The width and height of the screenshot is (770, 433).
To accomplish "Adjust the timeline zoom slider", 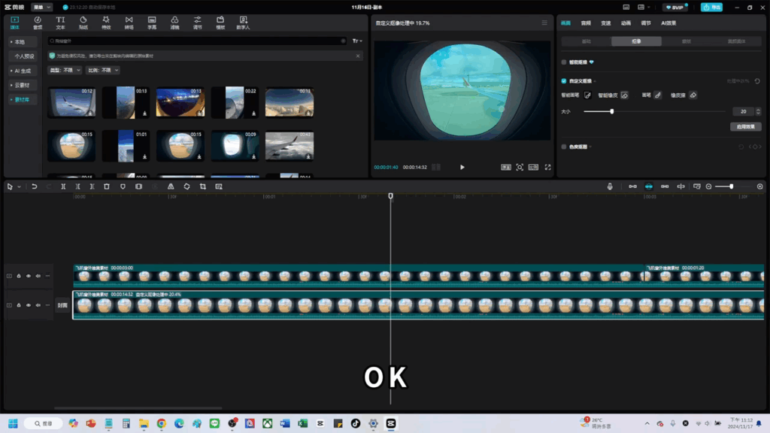I will coord(731,186).
